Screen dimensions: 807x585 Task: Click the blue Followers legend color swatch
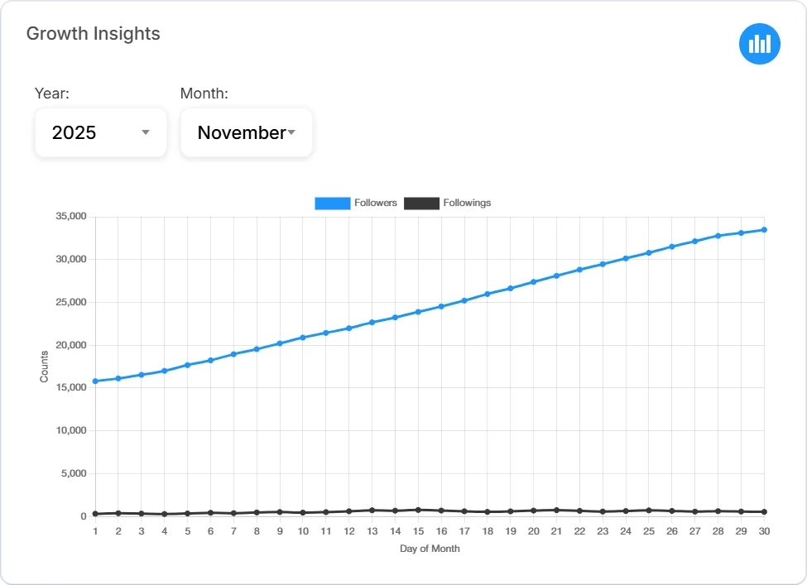click(x=334, y=203)
